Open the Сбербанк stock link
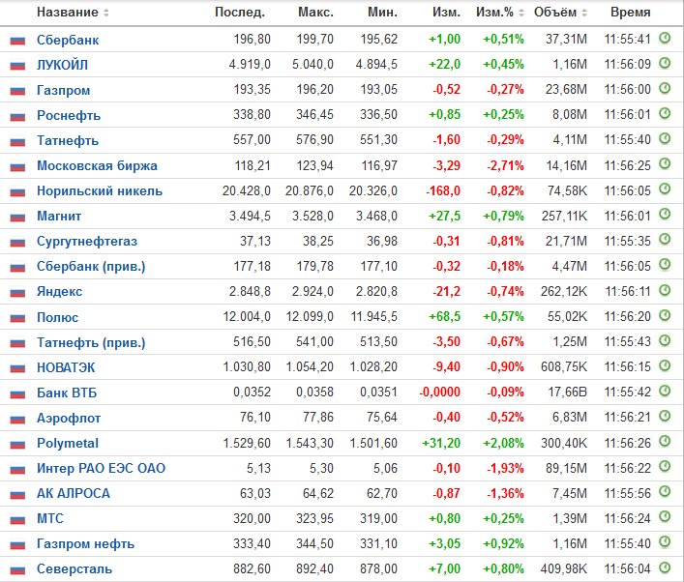 [68, 40]
